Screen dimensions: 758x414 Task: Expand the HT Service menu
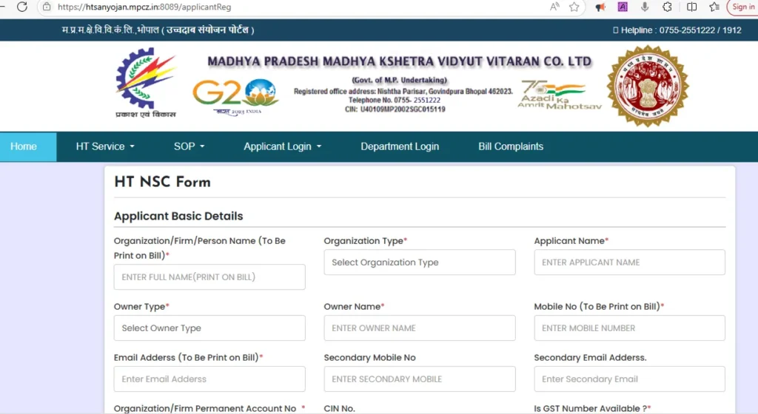click(x=105, y=146)
